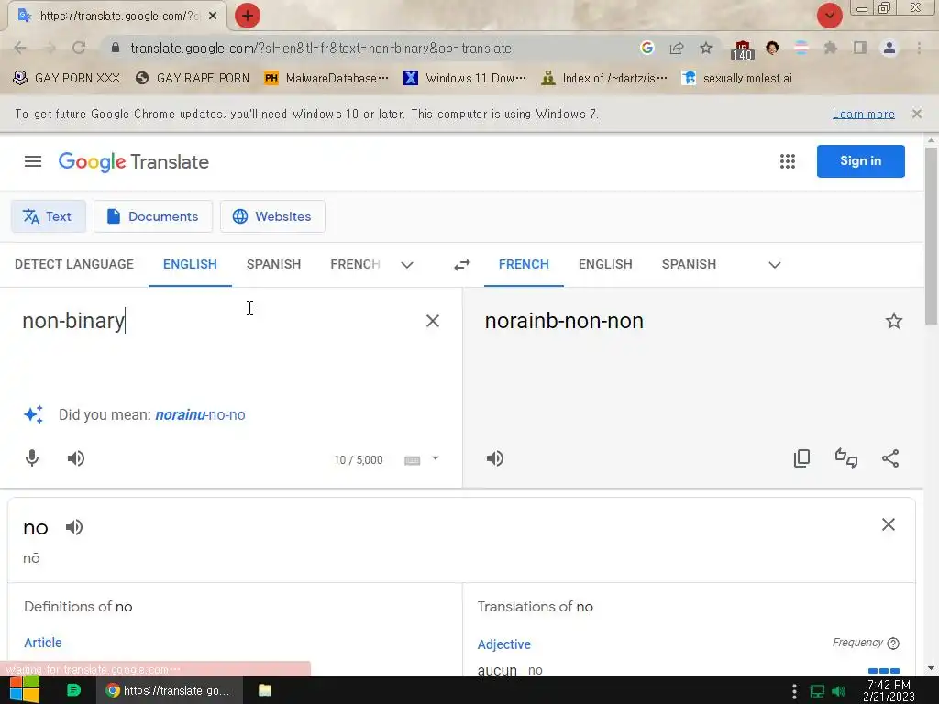Click the Google icon in address bar
Screen dimensions: 939x704
[646, 48]
